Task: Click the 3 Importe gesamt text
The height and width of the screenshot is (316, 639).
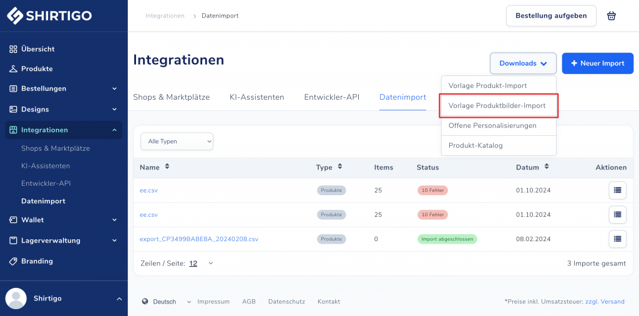Action: point(597,264)
